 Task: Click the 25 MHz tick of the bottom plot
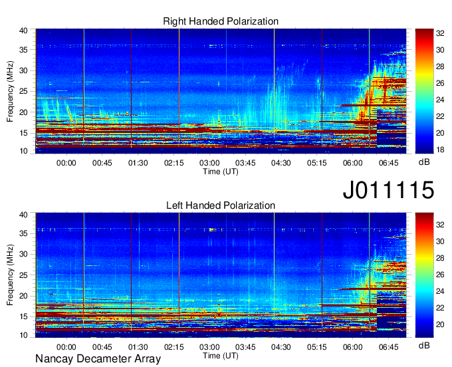[23, 275]
